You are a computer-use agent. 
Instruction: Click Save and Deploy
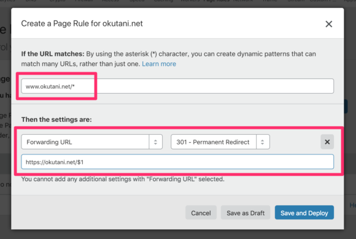pos(304,213)
